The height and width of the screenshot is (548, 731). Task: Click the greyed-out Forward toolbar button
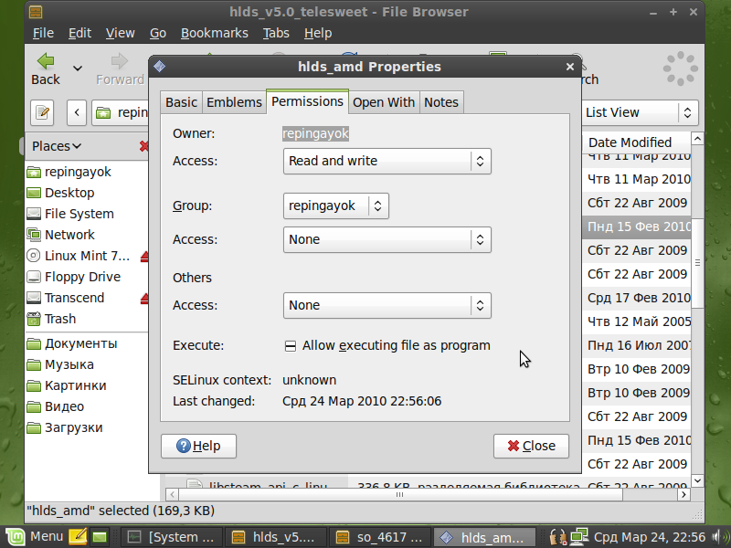120,69
